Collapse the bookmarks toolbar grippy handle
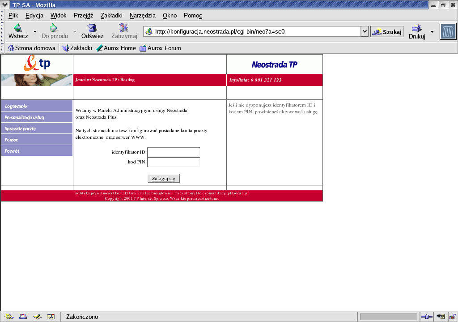The image size is (458, 322). 2,48
